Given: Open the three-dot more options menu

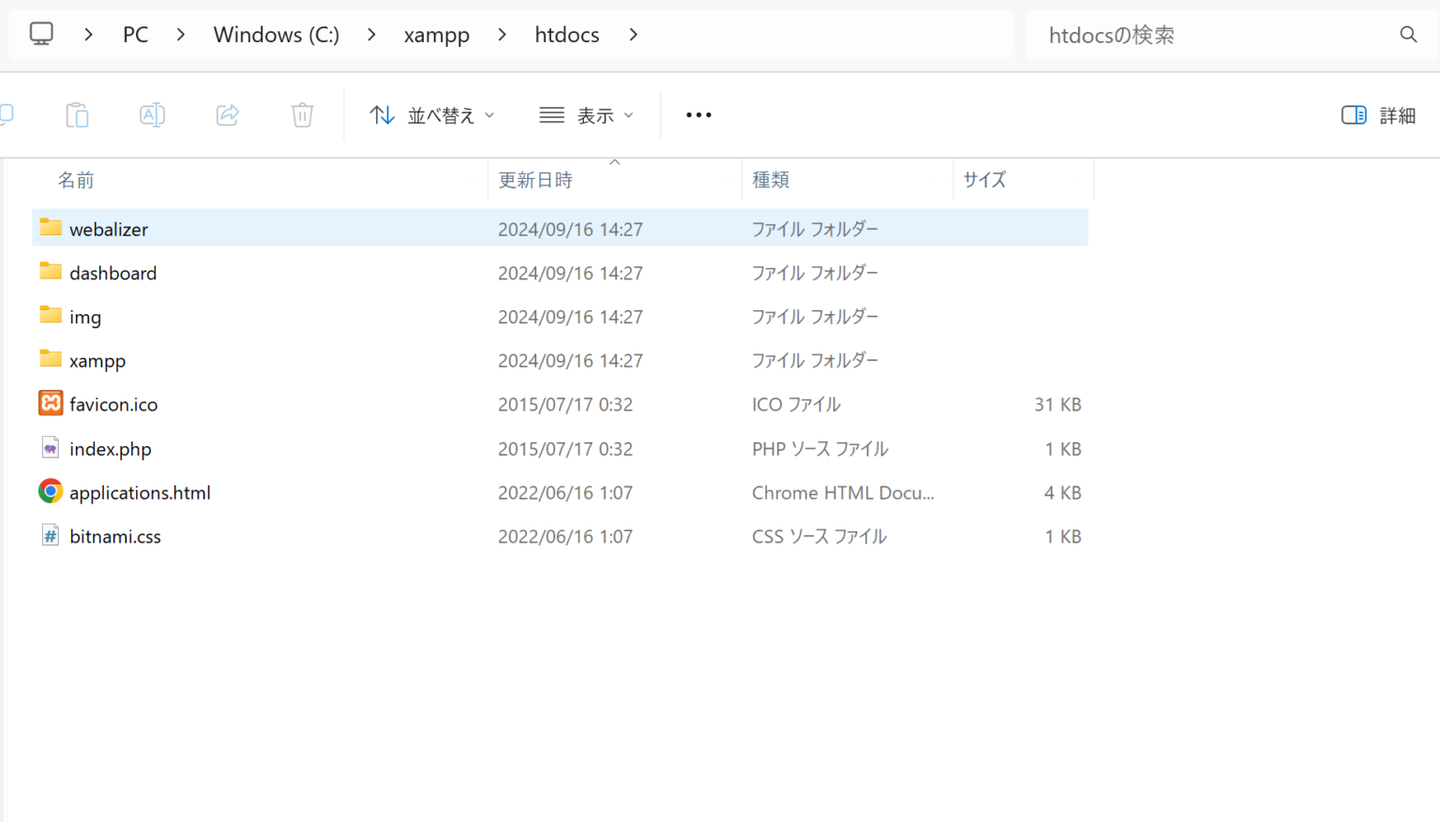Looking at the screenshot, I should pyautogui.click(x=698, y=115).
